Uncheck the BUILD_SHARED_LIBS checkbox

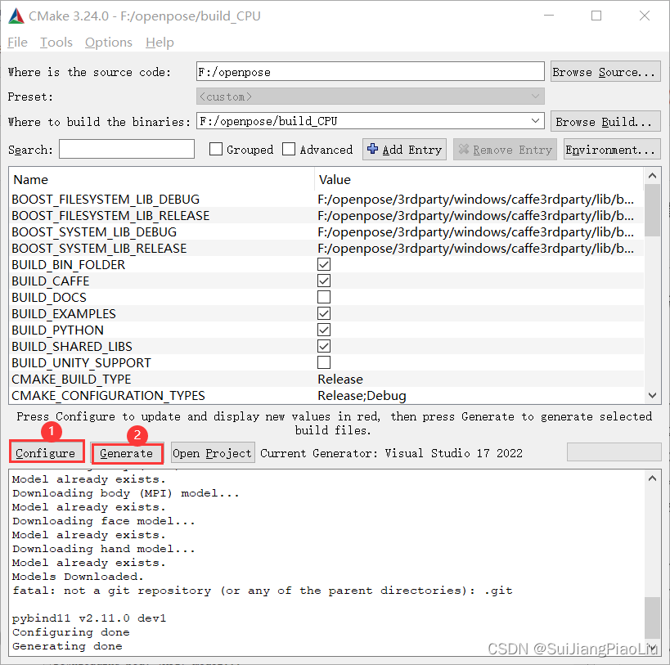324,346
